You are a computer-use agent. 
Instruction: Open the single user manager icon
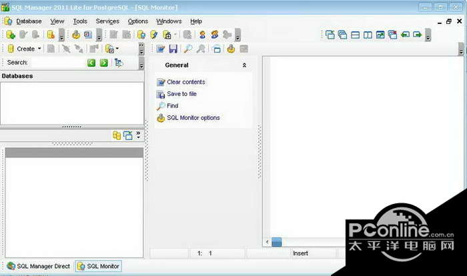(203, 35)
